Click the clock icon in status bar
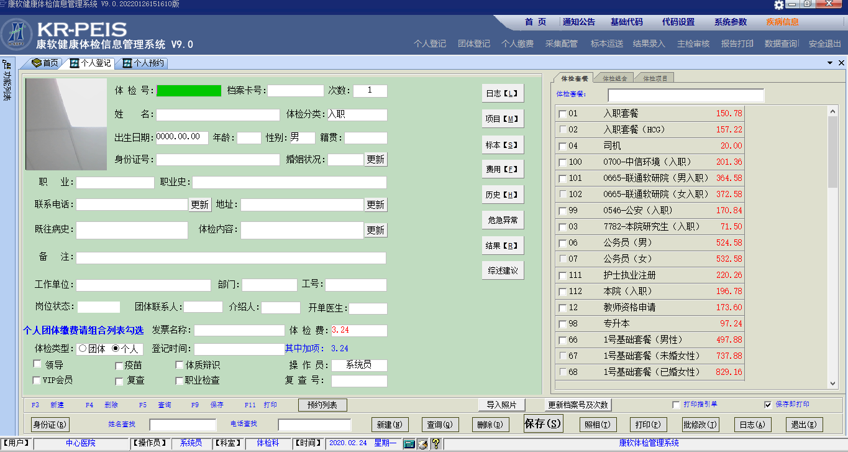 pyautogui.click(x=422, y=443)
